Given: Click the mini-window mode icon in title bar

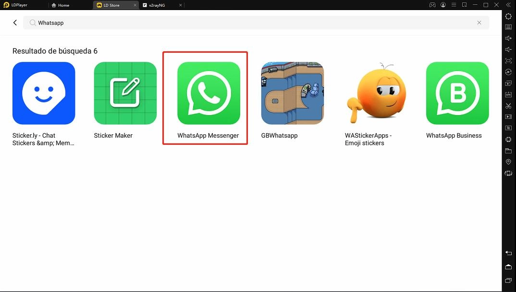Looking at the screenshot, I should (x=464, y=5).
